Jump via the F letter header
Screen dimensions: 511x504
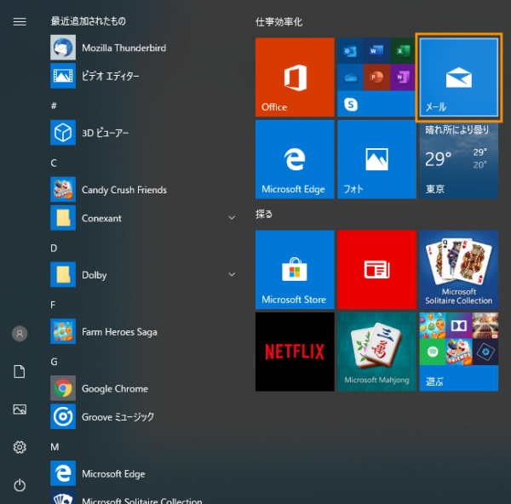click(53, 305)
